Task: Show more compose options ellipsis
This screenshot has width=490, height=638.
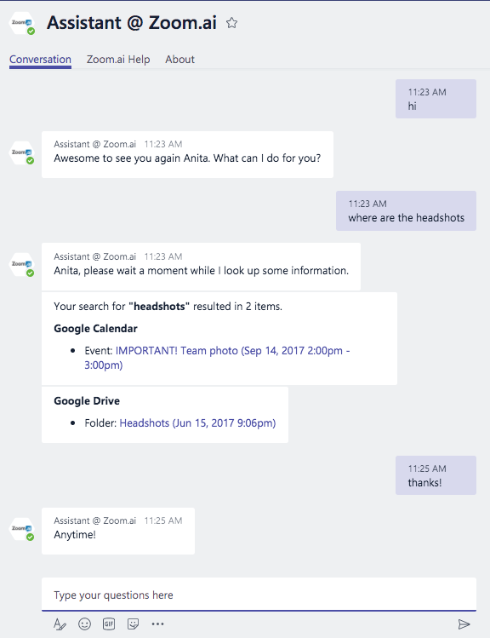Action: [x=157, y=624]
